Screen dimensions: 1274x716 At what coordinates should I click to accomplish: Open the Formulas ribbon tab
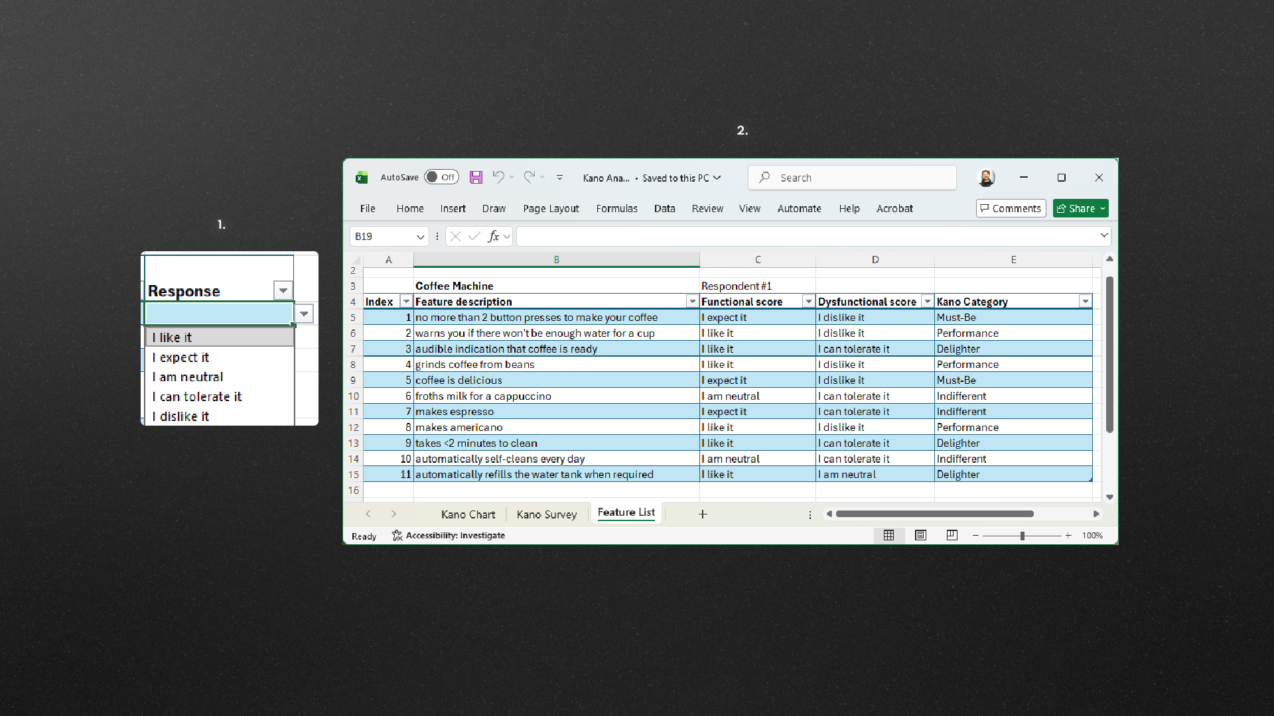617,208
